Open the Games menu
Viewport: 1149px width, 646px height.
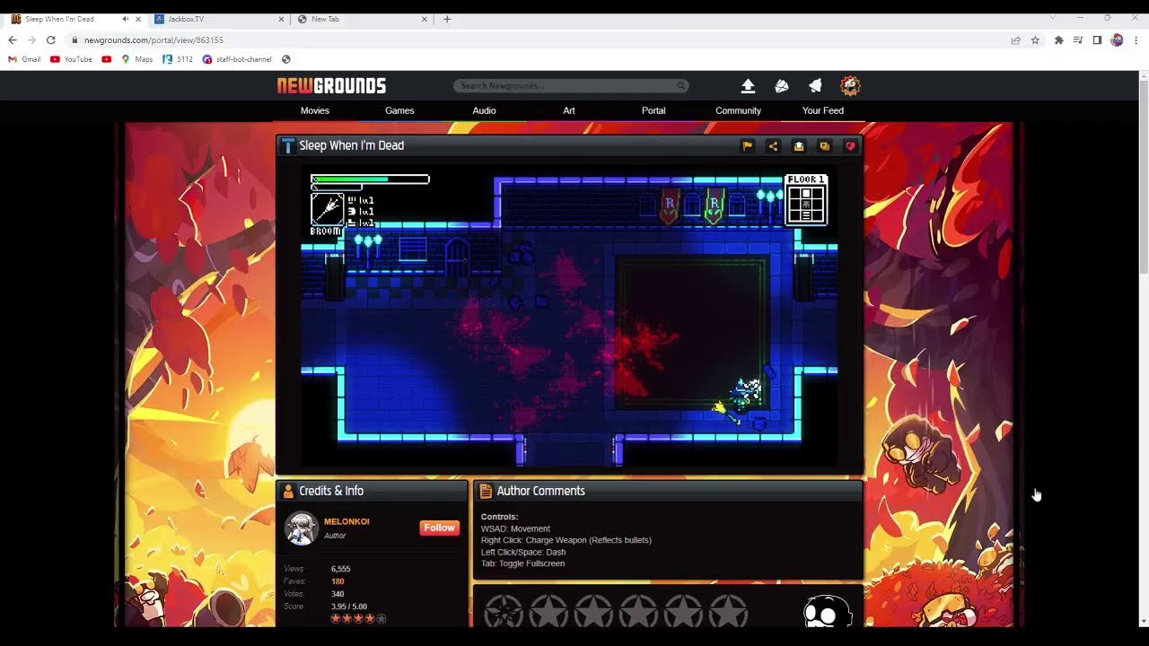(399, 110)
